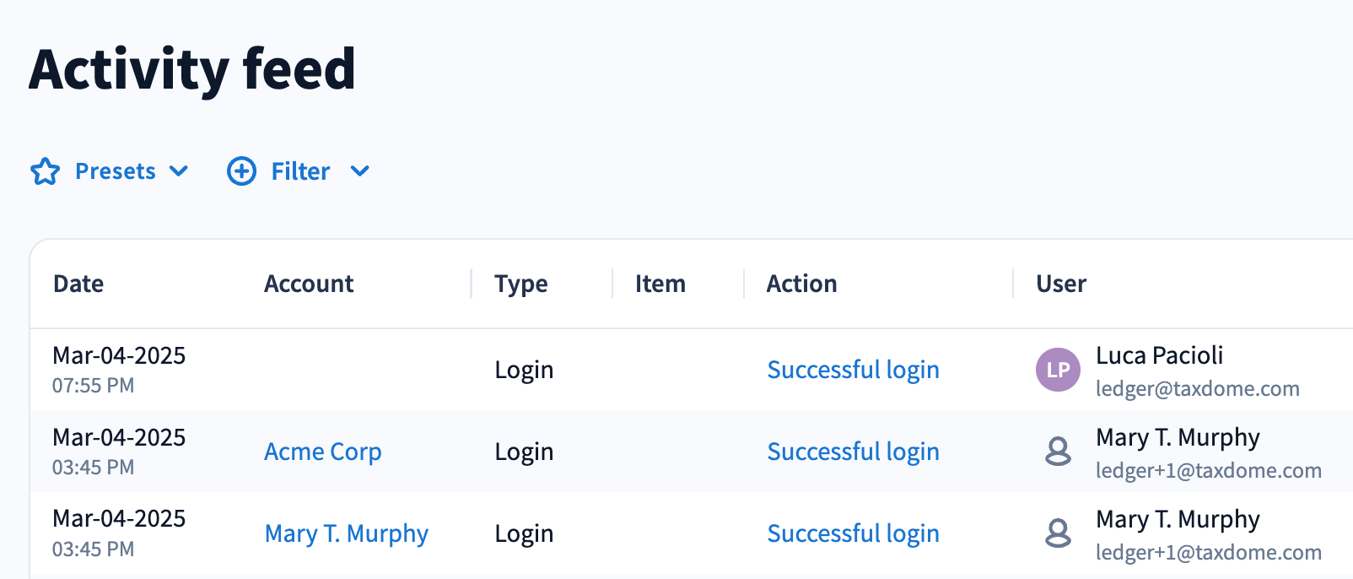Click the Account column header
The image size is (1353, 579).
pos(309,284)
